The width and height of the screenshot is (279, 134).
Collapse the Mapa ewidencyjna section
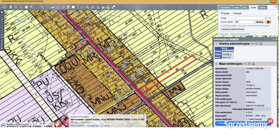217,64
